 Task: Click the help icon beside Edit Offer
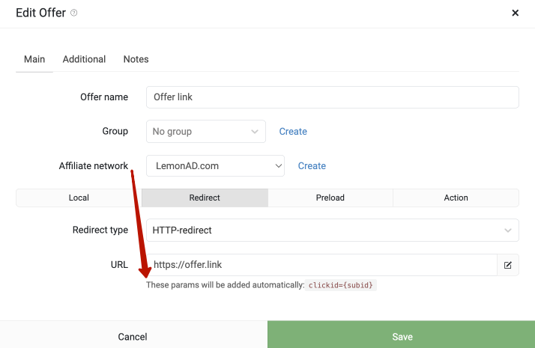click(x=73, y=13)
